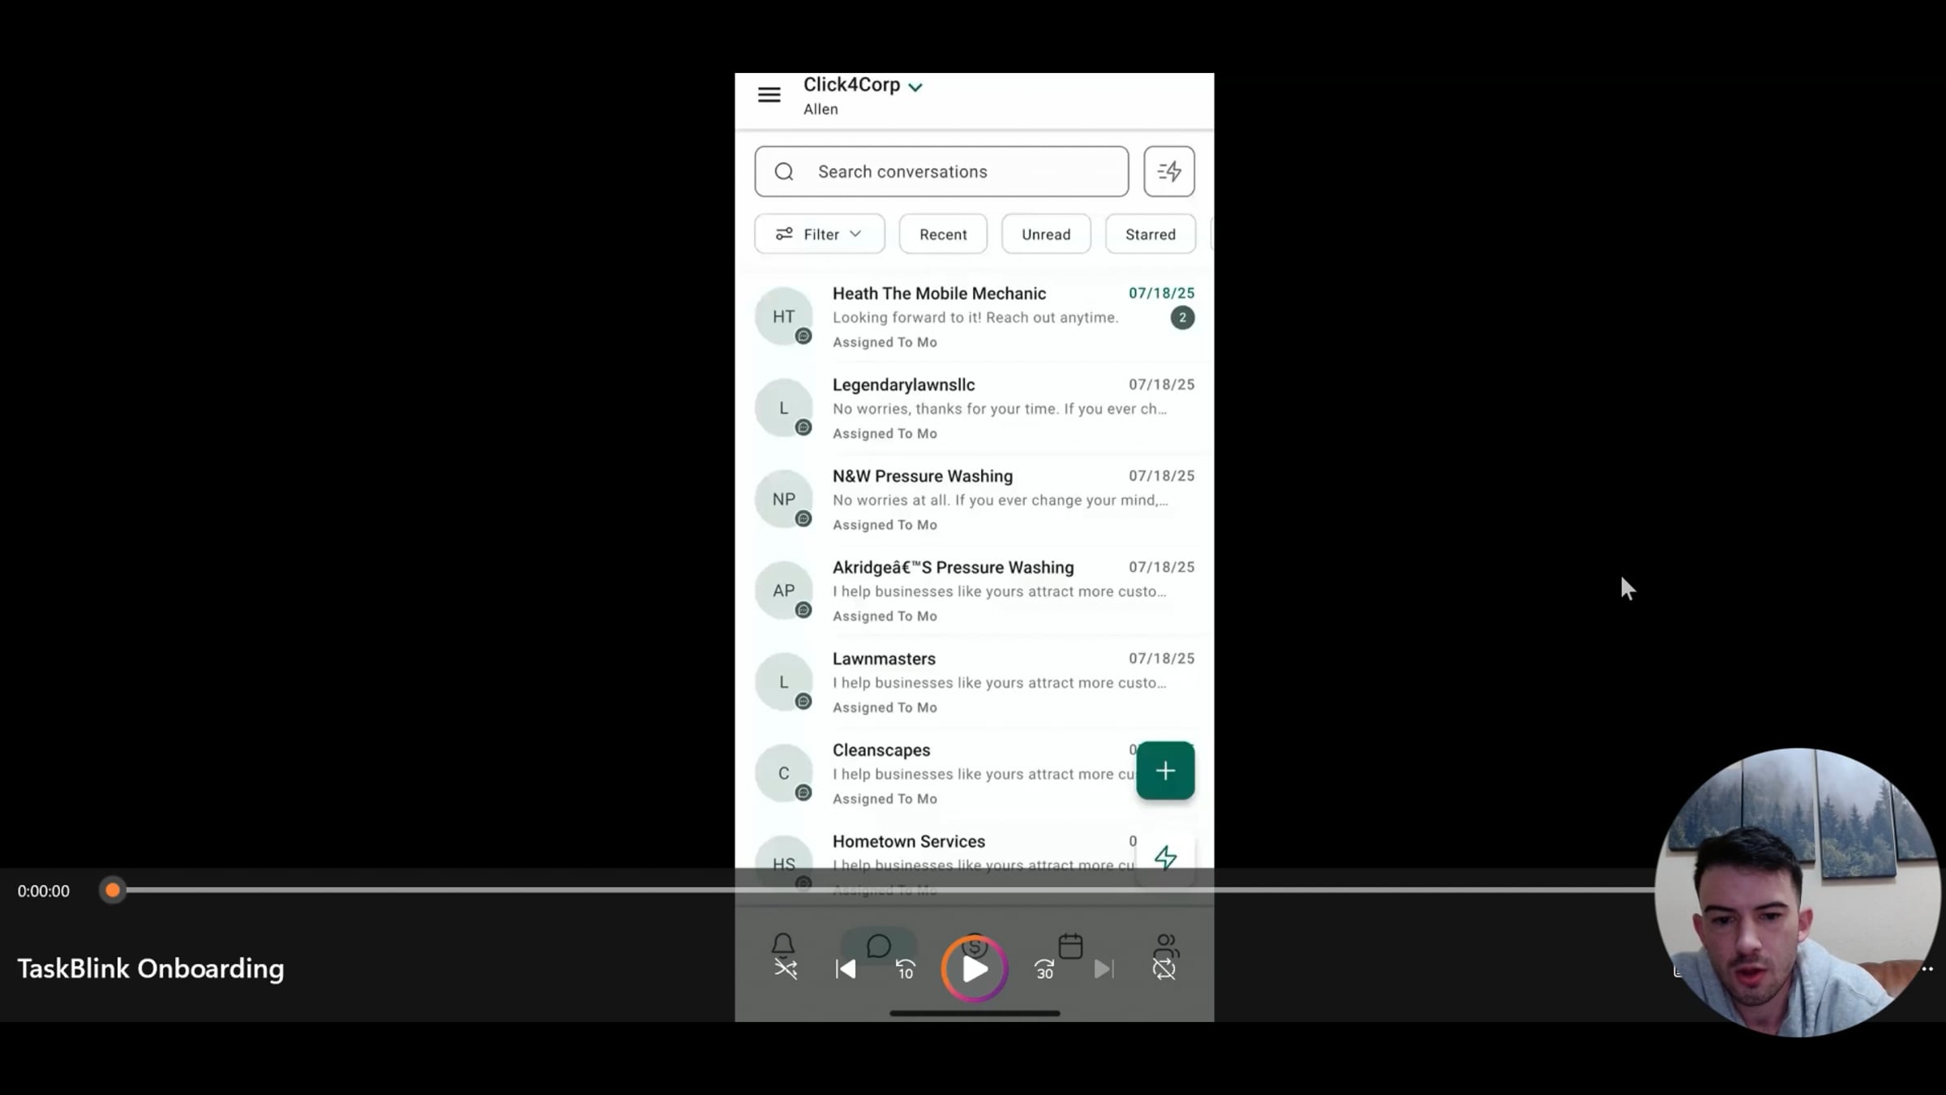
Task: Toggle shuffle in the video player
Action: pyautogui.click(x=786, y=968)
